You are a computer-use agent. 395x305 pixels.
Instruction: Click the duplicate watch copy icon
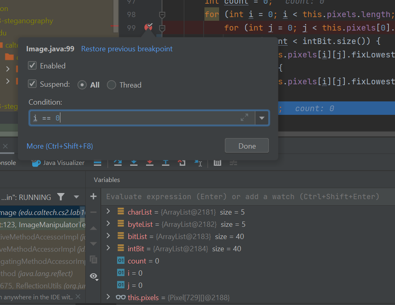pos(93,259)
